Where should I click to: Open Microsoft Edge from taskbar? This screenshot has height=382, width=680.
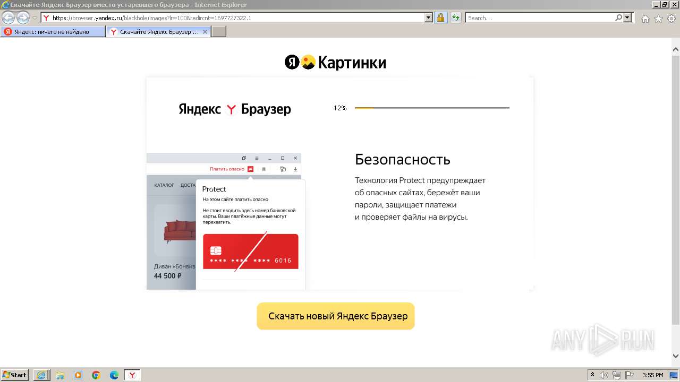click(114, 375)
